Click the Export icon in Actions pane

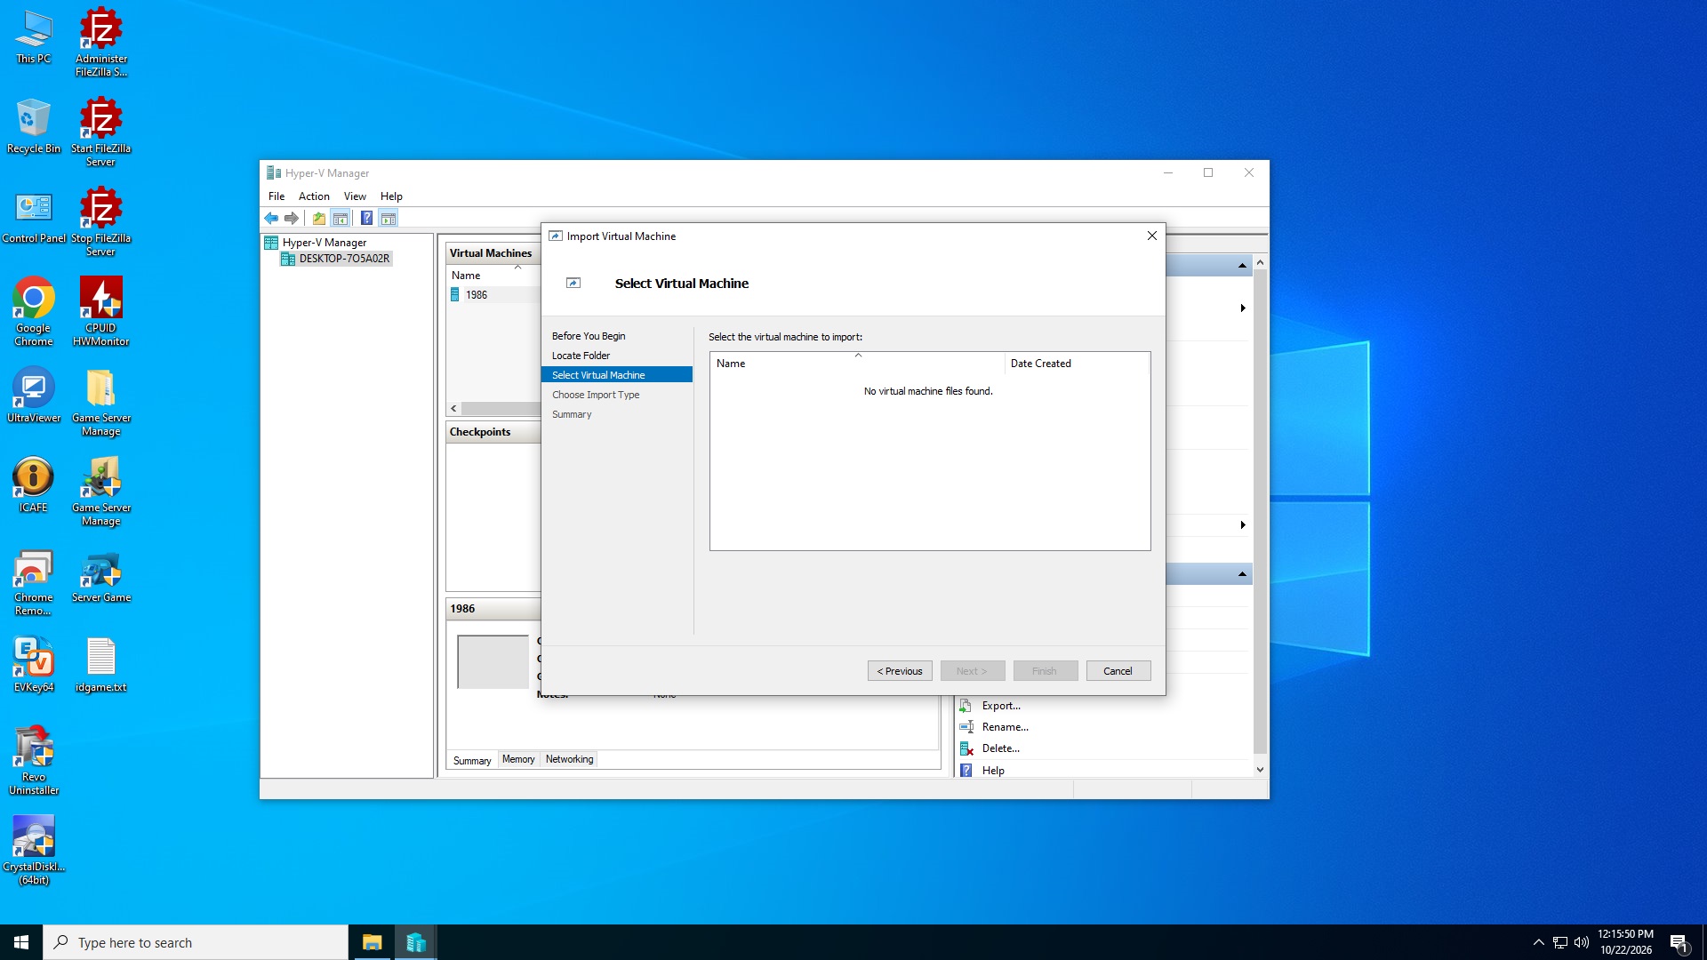click(x=966, y=706)
